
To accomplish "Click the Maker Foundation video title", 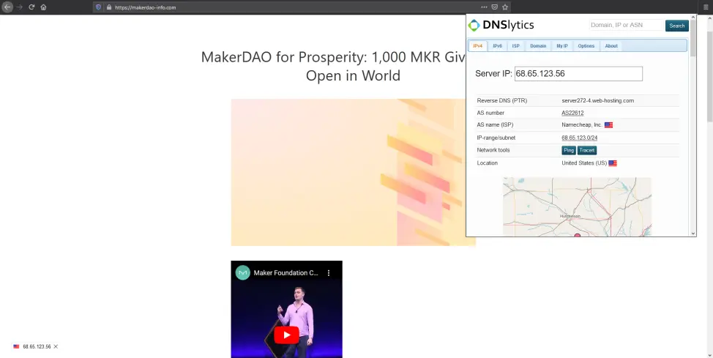I will pos(286,273).
